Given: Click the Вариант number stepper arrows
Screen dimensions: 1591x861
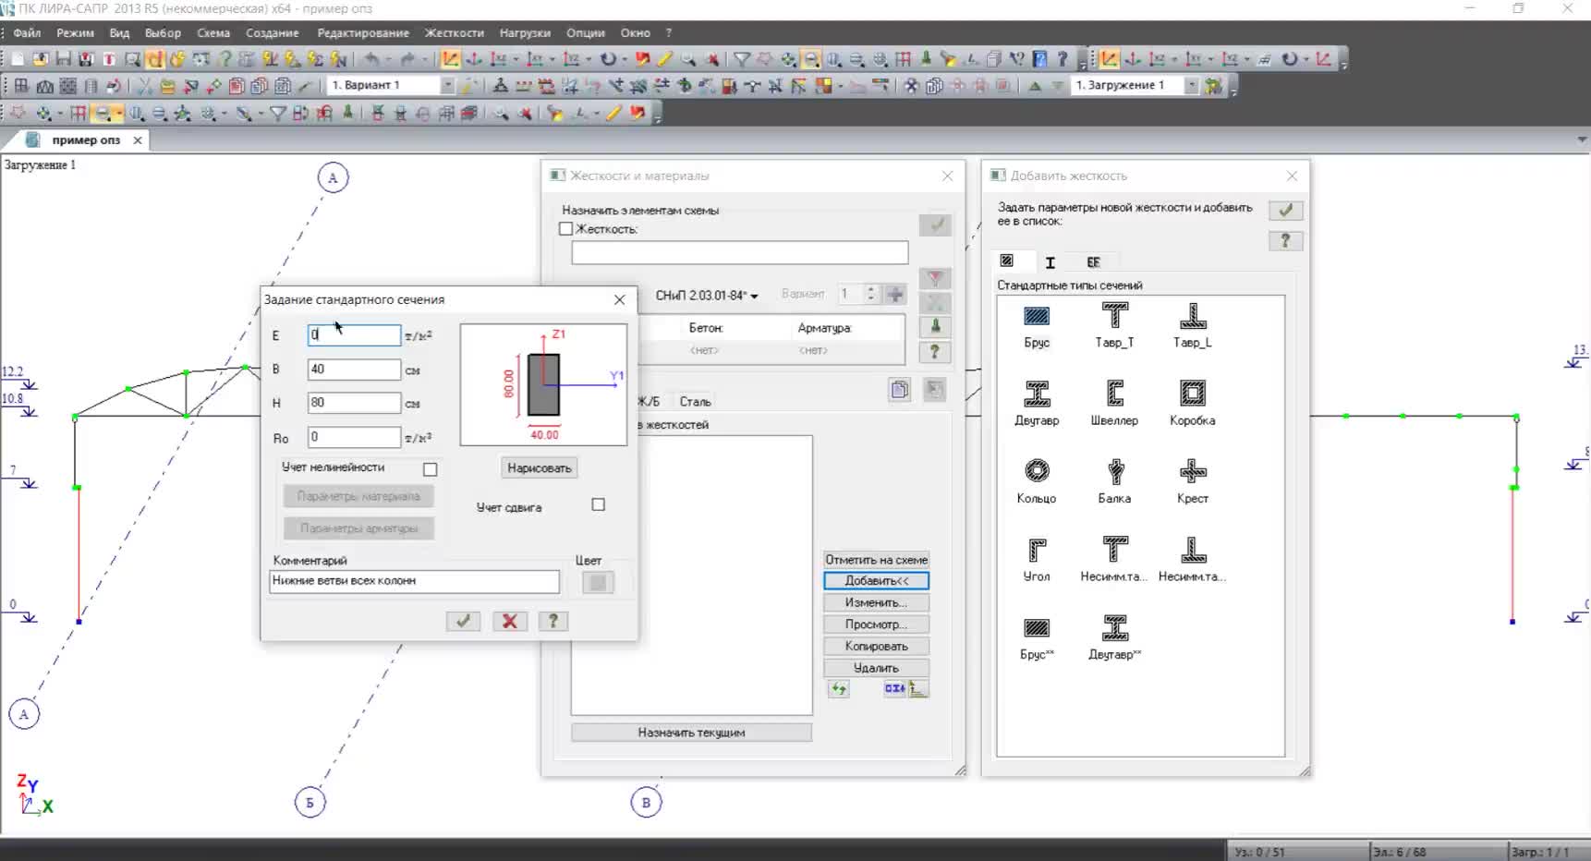Looking at the screenshot, I should pos(870,295).
